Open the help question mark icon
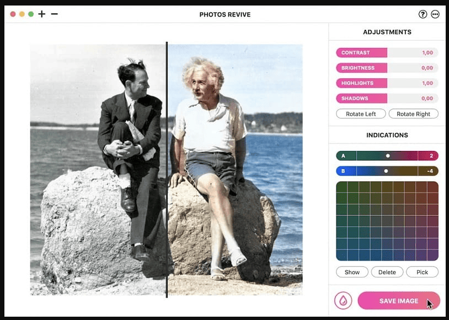The height and width of the screenshot is (320, 449). (x=423, y=14)
